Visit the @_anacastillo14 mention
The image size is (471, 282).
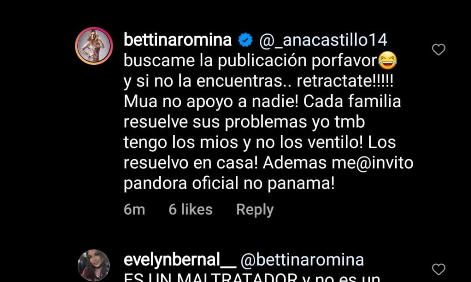pyautogui.click(x=323, y=41)
